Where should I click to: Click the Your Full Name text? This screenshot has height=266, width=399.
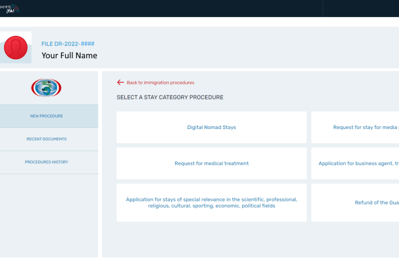coord(70,55)
